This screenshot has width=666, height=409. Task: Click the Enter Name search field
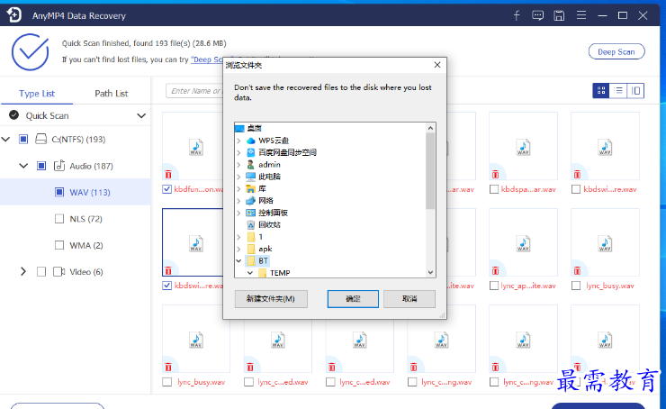[x=195, y=91]
